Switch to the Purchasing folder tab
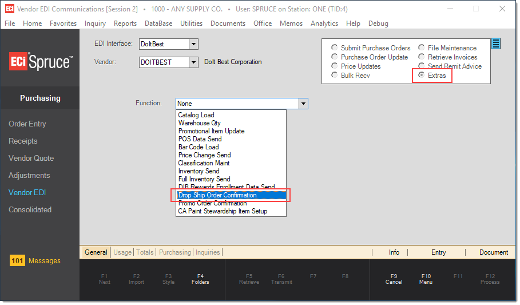 tap(174, 252)
